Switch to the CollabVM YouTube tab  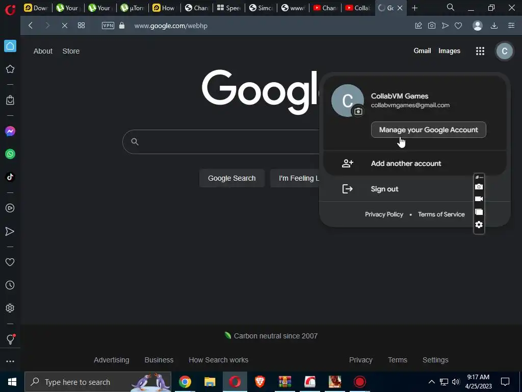pos(357,8)
